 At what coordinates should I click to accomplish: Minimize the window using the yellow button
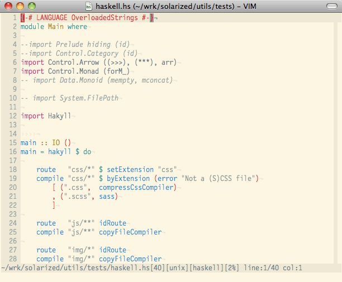point(20,6)
